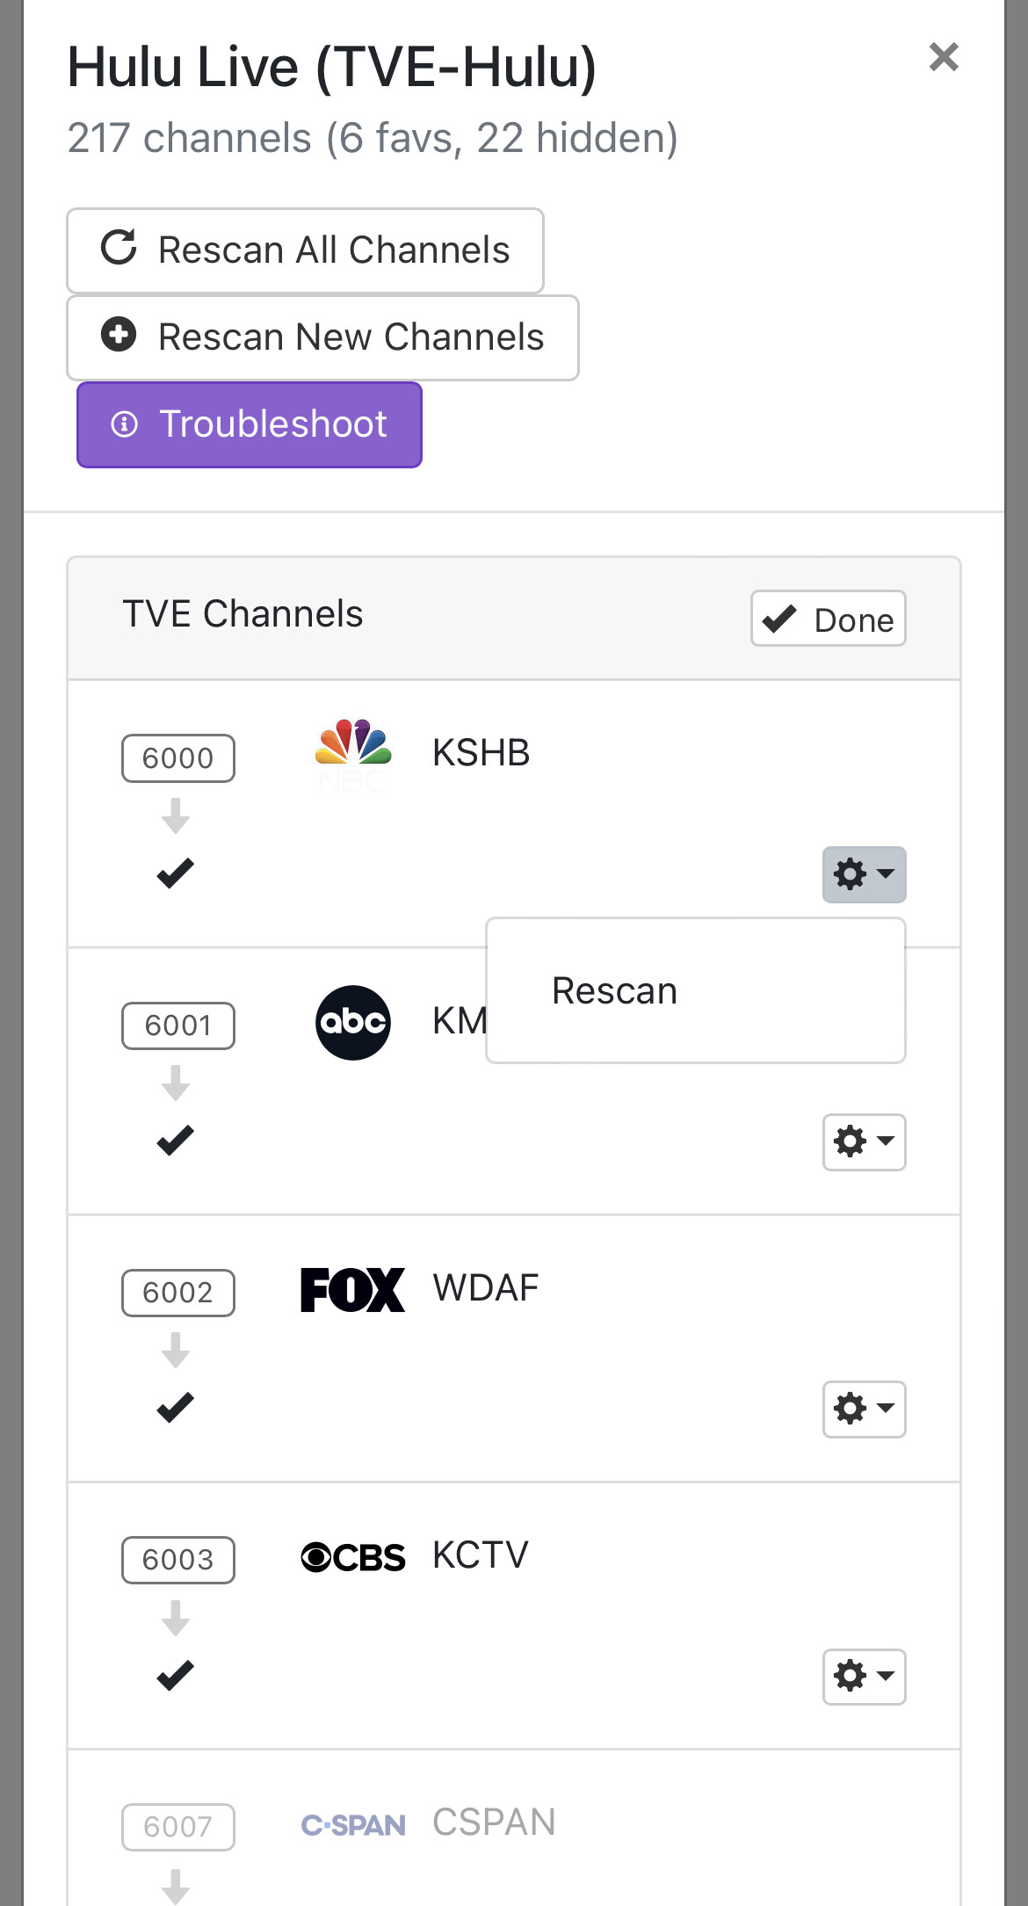Viewport: 1028px width, 1906px height.
Task: Click the Done button in TVE Channels
Action: tap(828, 619)
